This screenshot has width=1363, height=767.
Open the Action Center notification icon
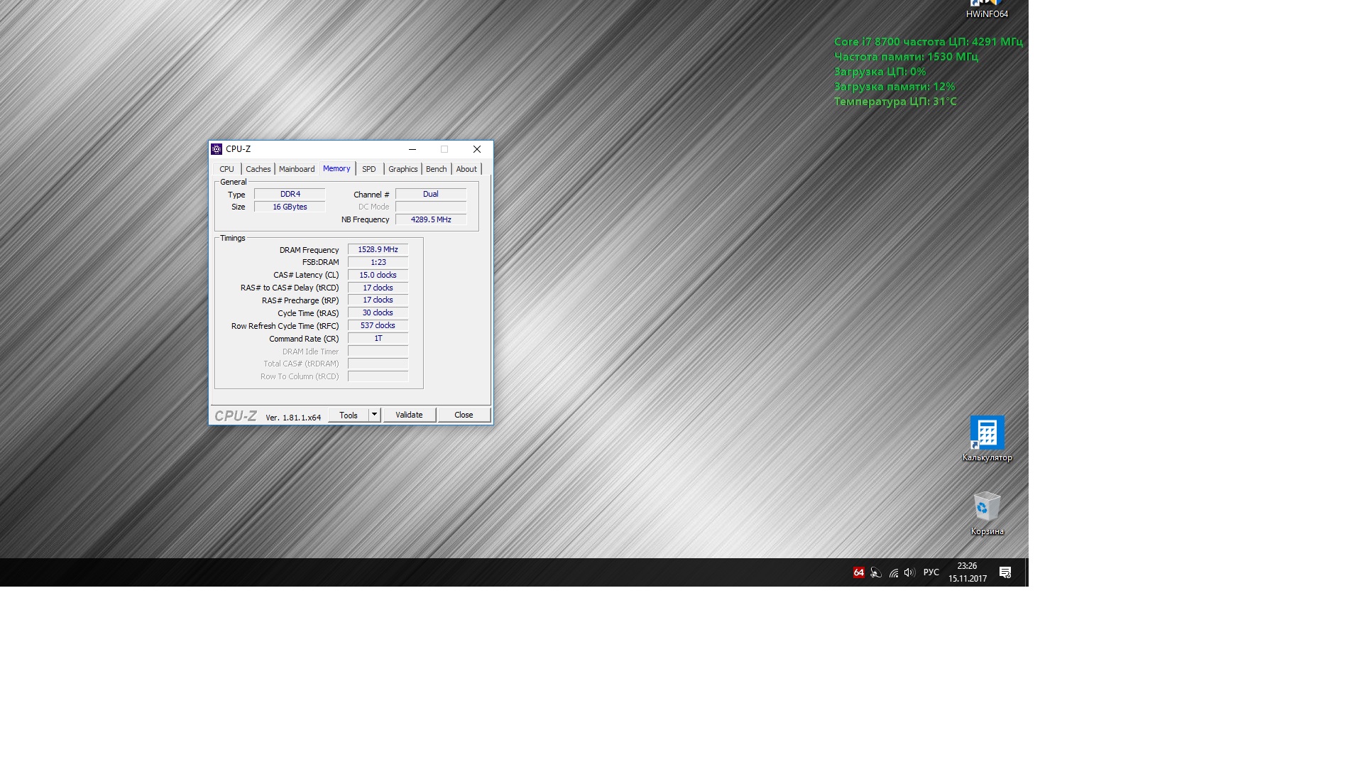(x=1005, y=572)
